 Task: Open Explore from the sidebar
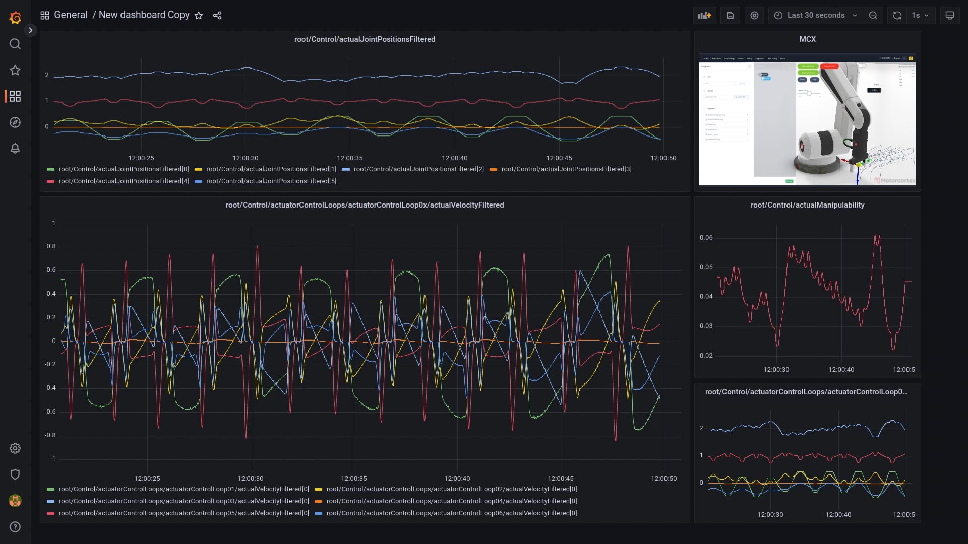[15, 122]
